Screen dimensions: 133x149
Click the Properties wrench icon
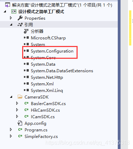(20, 18)
